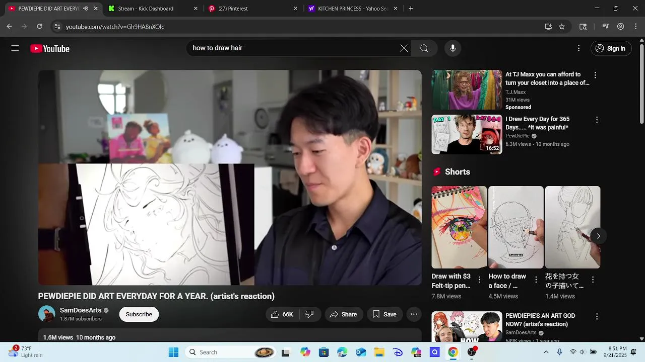
Task: Dislike this video
Action: tap(310, 314)
